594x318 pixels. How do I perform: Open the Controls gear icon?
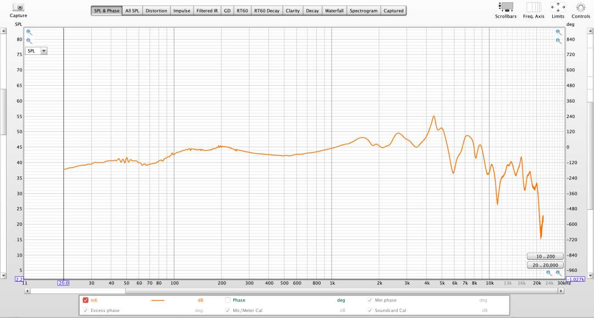tap(581, 7)
